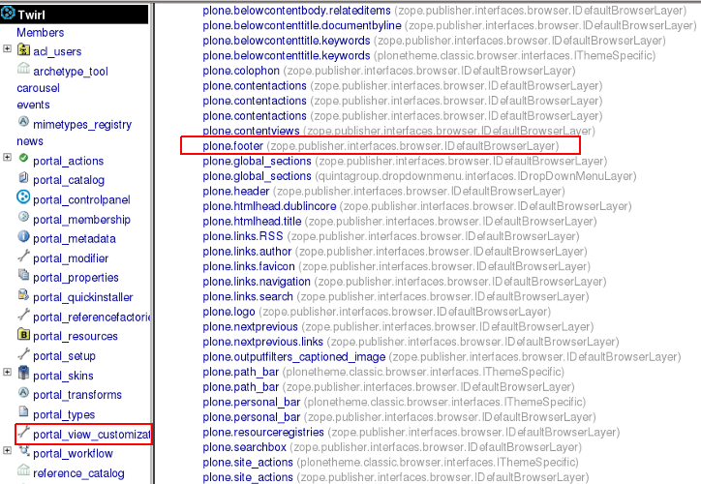Click the portal_modifier wrench icon
701x484 pixels.
pos(23,256)
